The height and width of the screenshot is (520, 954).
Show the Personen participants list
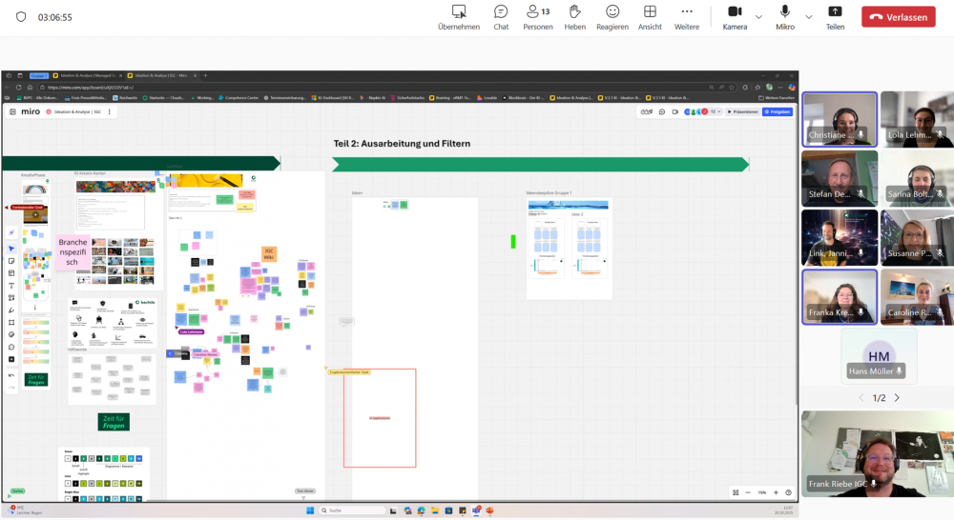(x=538, y=16)
